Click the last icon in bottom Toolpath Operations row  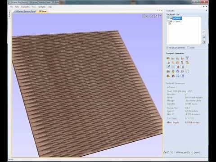coord(182,76)
